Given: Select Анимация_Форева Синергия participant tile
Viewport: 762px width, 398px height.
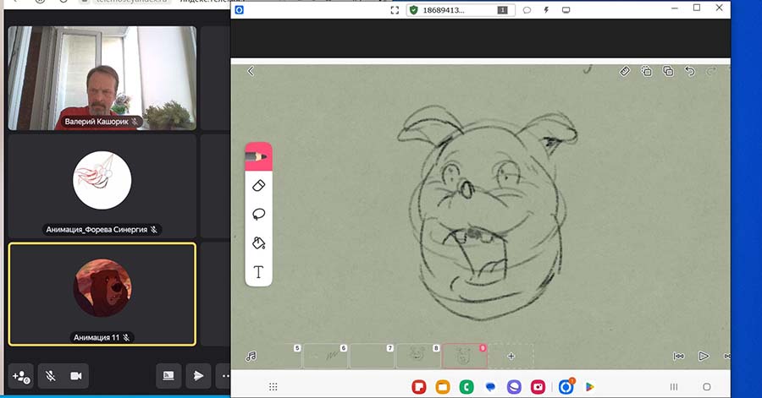Looking at the screenshot, I should (102, 187).
